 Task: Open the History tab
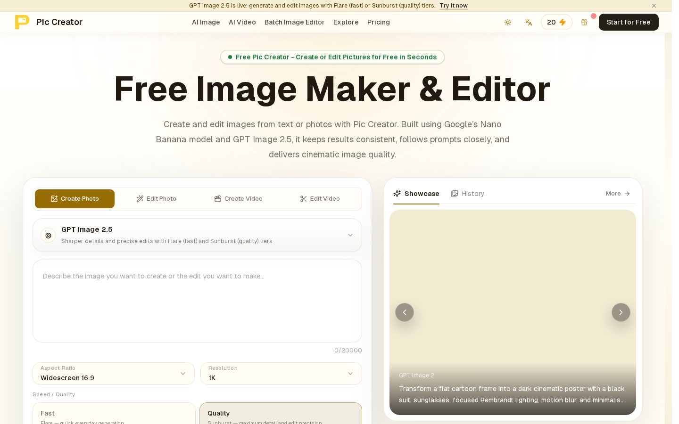[x=467, y=194]
